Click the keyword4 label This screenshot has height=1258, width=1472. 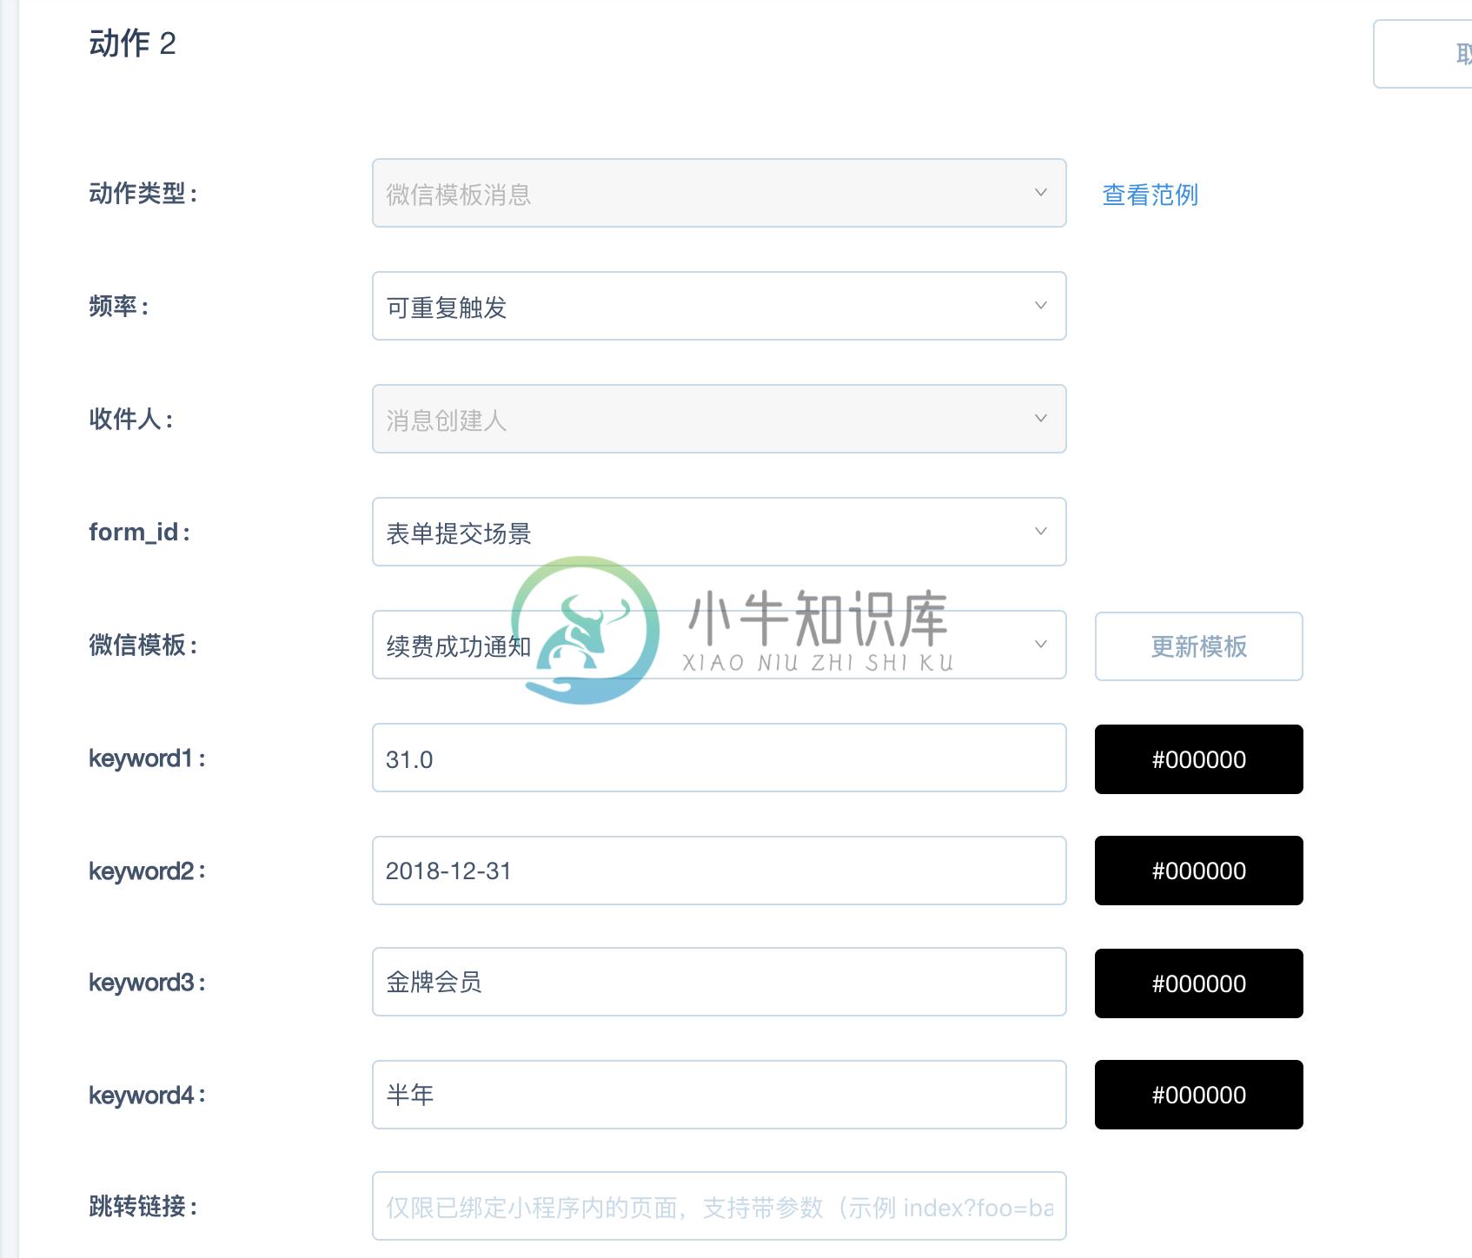point(147,1096)
